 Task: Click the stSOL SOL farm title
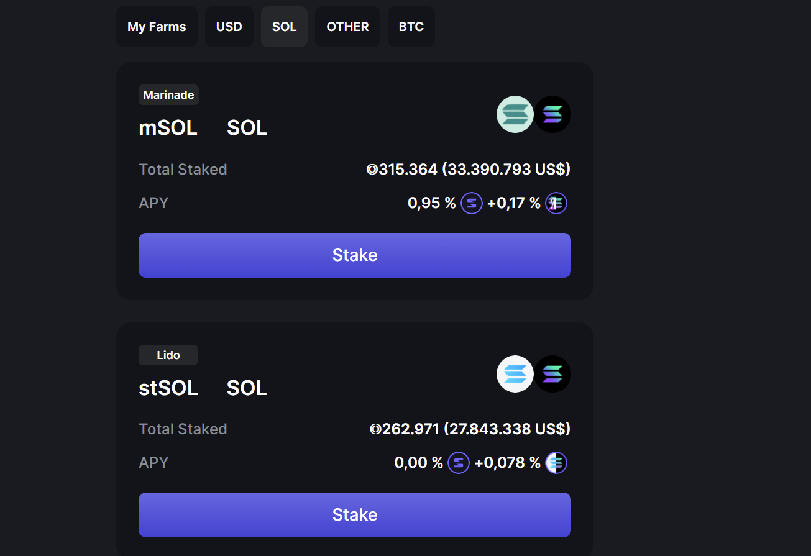click(x=203, y=388)
